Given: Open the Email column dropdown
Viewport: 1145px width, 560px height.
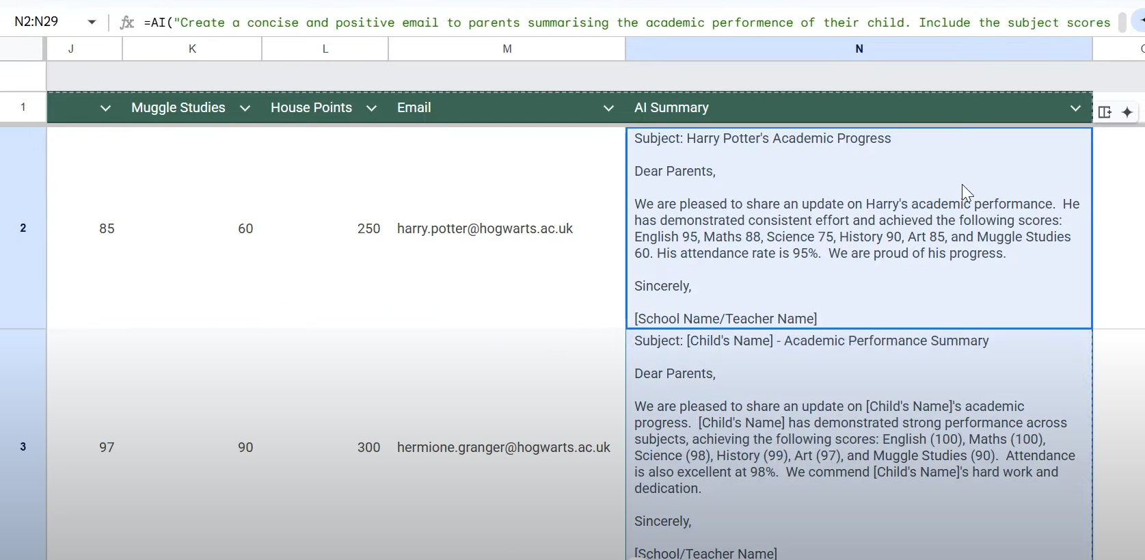Looking at the screenshot, I should click(608, 108).
